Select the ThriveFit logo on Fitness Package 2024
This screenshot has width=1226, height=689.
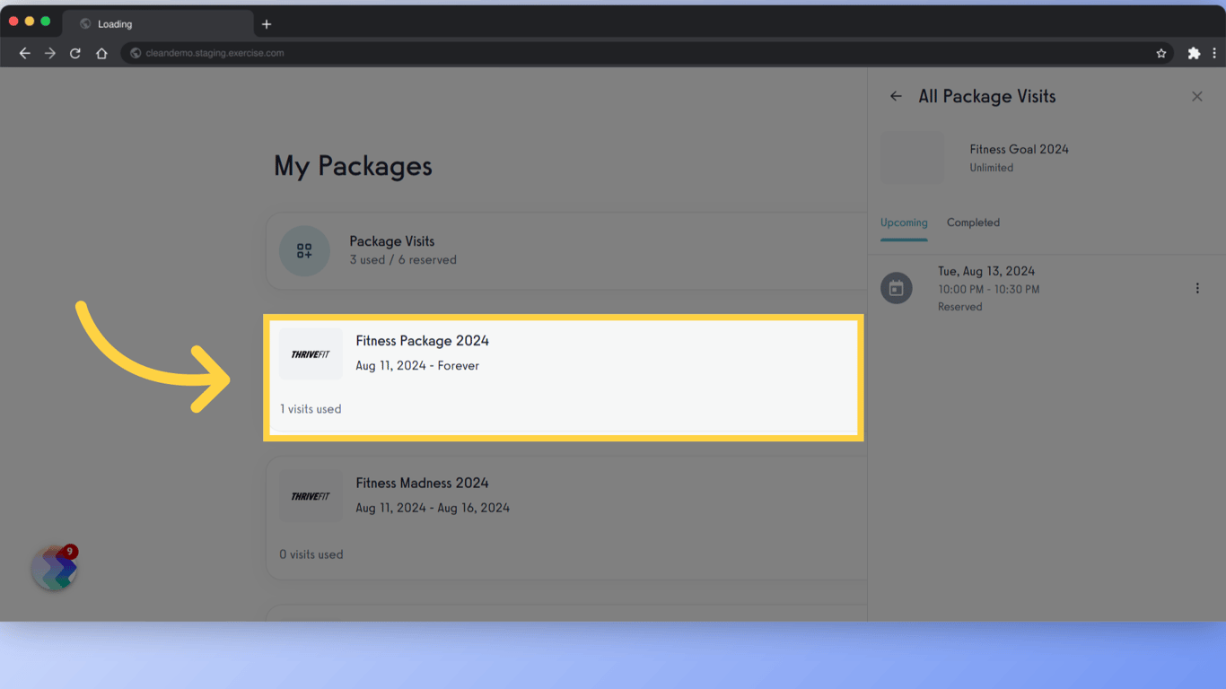(311, 353)
